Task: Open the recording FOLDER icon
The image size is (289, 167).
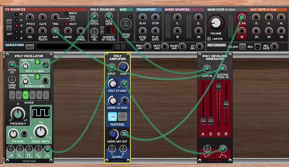Action: point(243,47)
